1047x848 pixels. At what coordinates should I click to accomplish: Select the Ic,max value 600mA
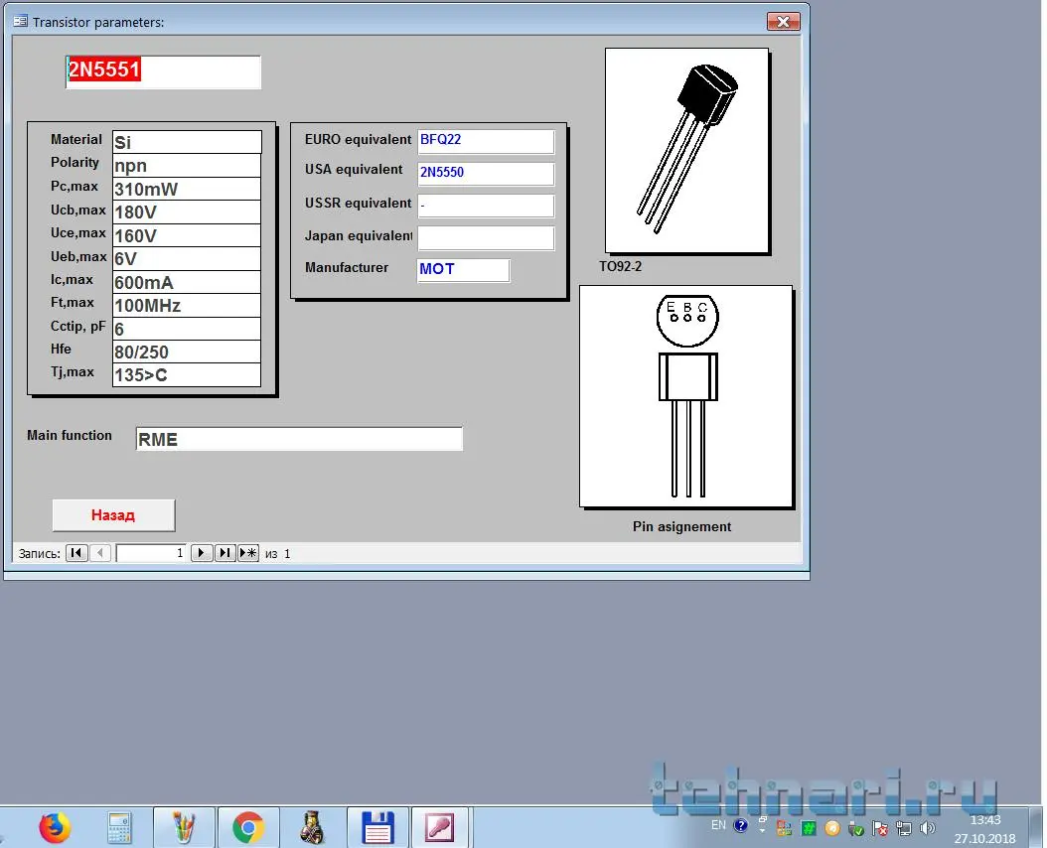pos(187,282)
